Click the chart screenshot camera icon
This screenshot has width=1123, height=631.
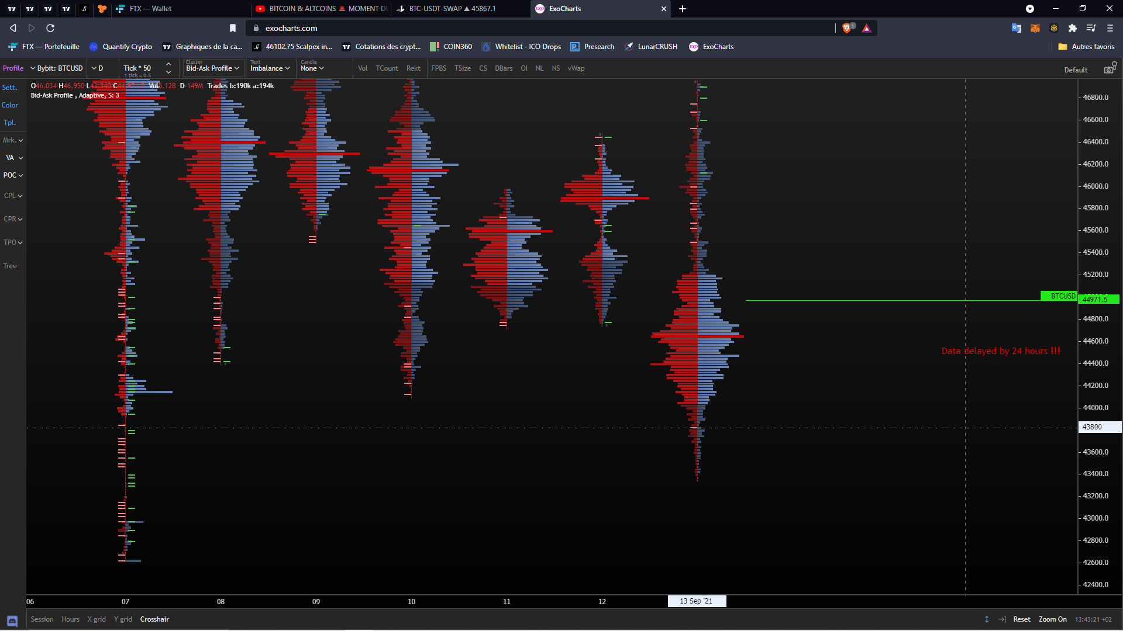tap(1109, 69)
